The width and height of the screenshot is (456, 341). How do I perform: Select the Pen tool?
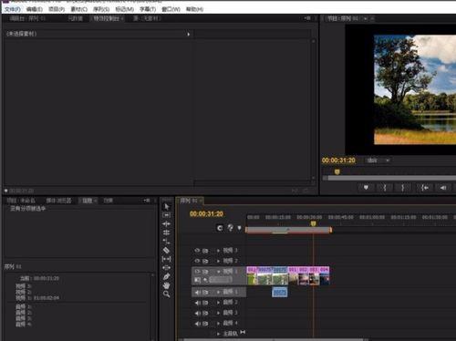coord(166,276)
